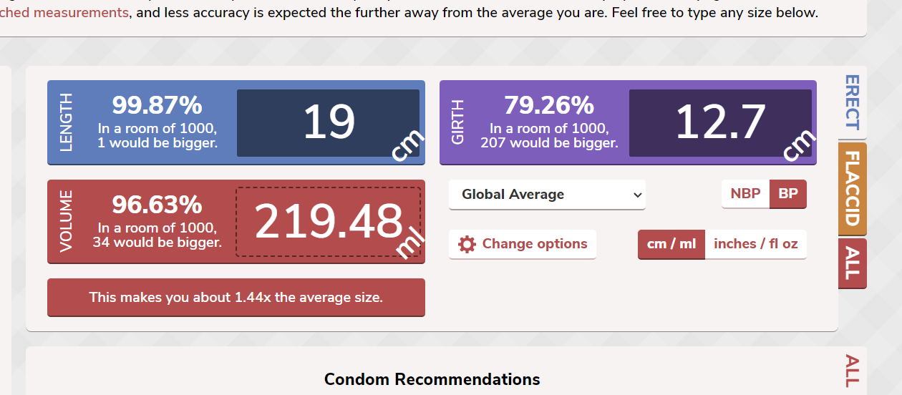This screenshot has width=902, height=395.
Task: Open the Global Average dropdown
Action: coord(547,195)
